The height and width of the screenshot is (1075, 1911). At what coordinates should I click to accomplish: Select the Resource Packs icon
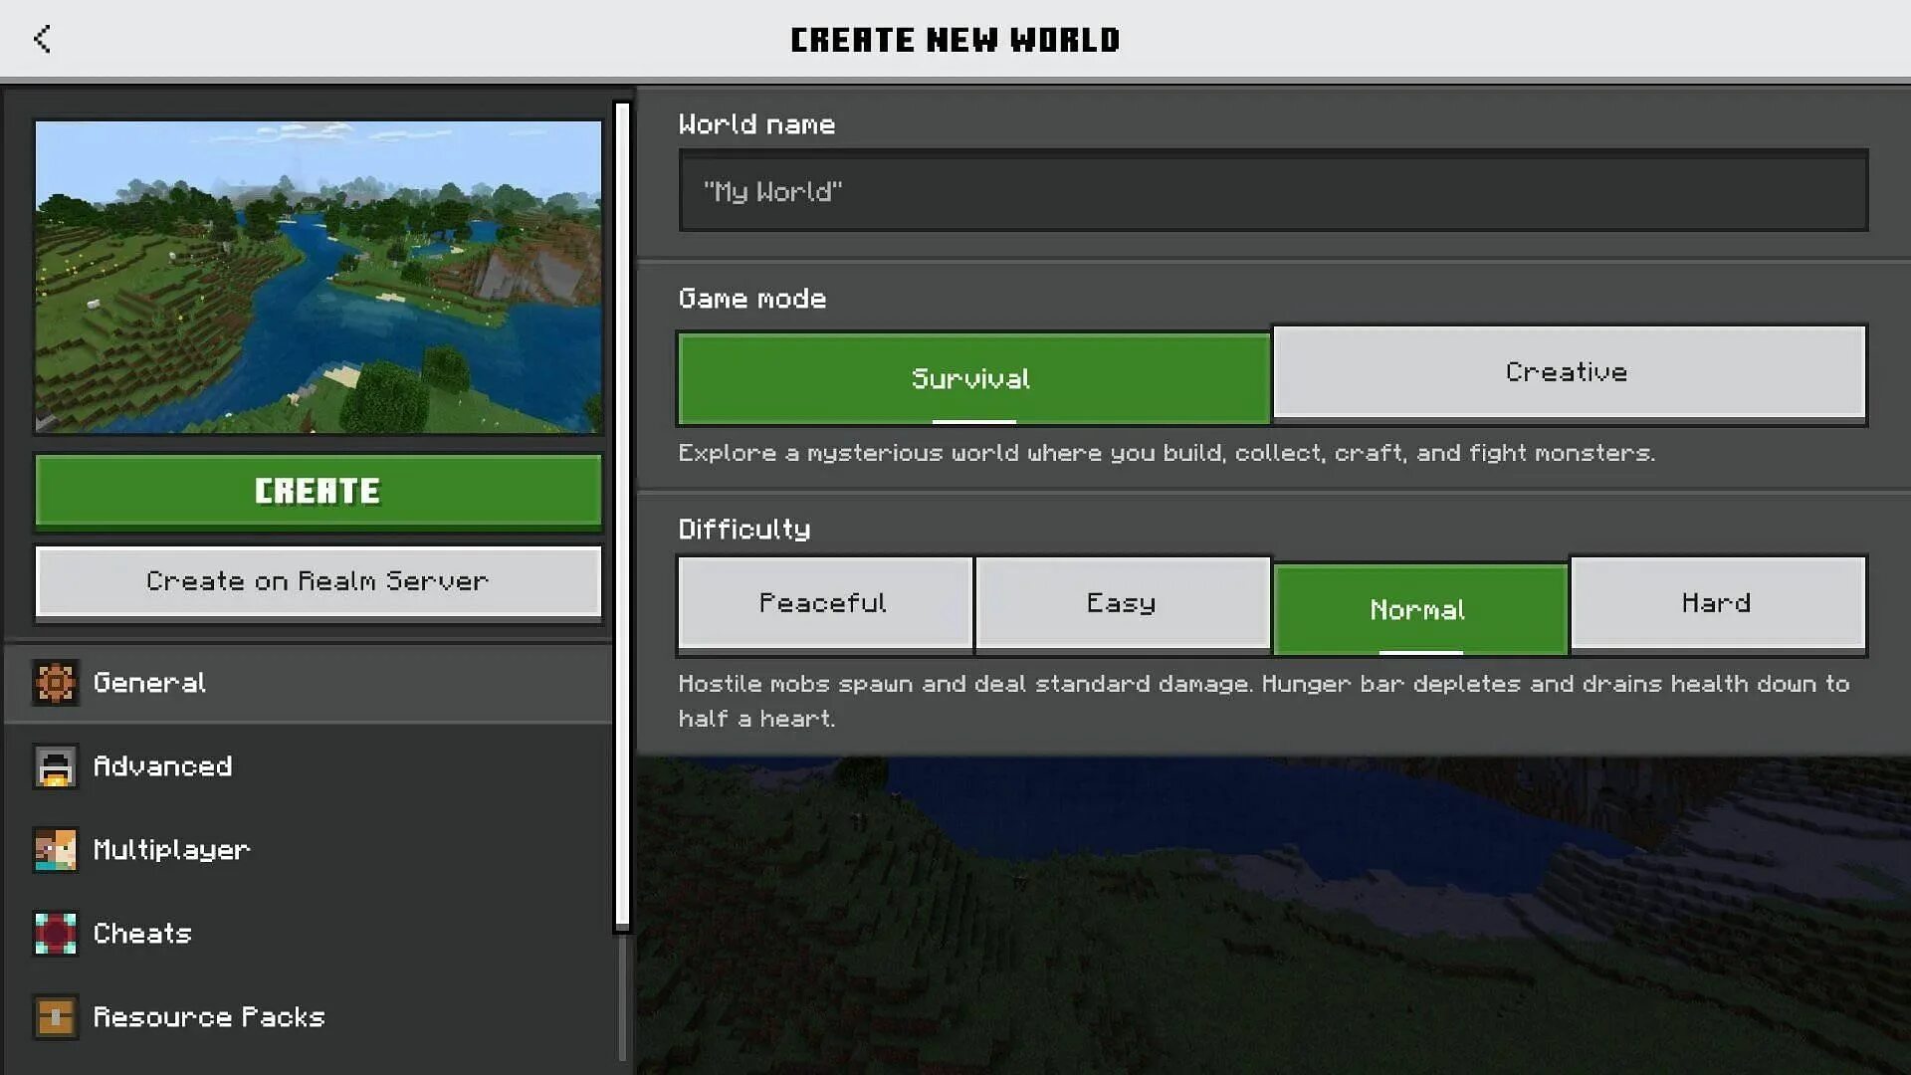58,1014
